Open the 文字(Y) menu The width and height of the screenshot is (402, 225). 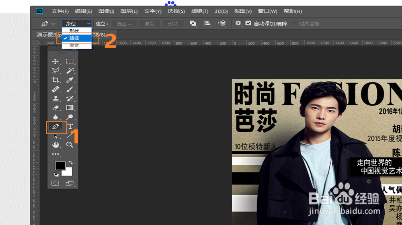(x=152, y=11)
